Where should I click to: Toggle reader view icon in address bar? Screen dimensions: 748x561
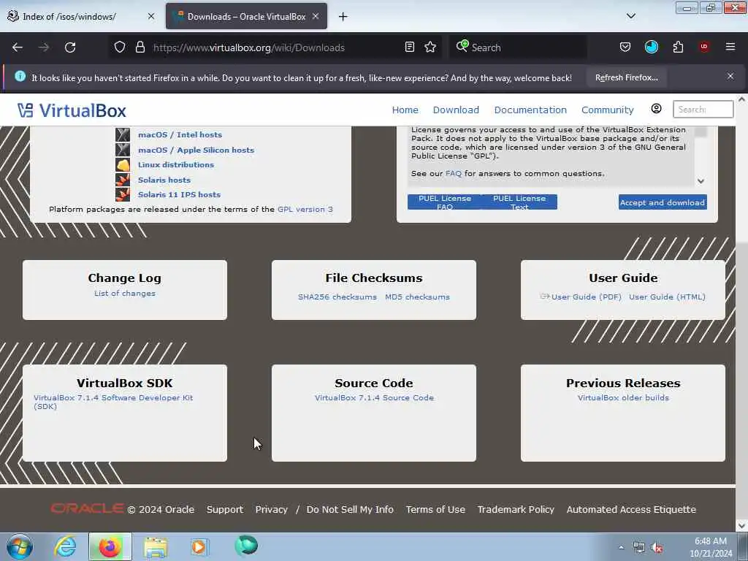pyautogui.click(x=409, y=47)
